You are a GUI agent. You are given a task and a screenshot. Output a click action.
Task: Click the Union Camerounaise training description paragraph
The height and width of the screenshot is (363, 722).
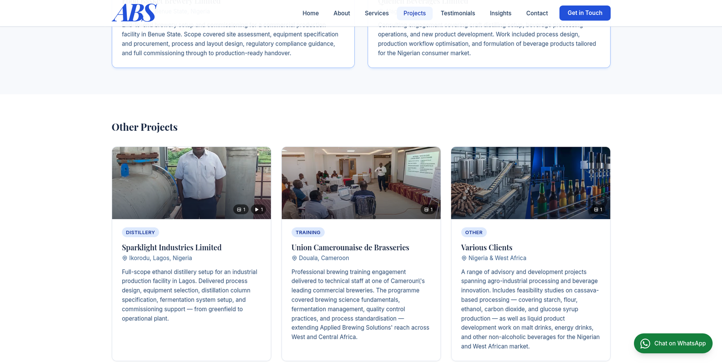[361, 304]
